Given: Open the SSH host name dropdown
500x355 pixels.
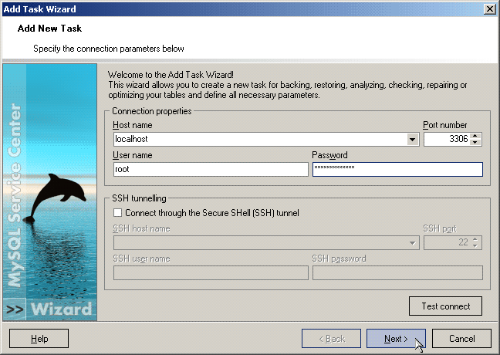Looking at the screenshot, I should click(x=412, y=243).
